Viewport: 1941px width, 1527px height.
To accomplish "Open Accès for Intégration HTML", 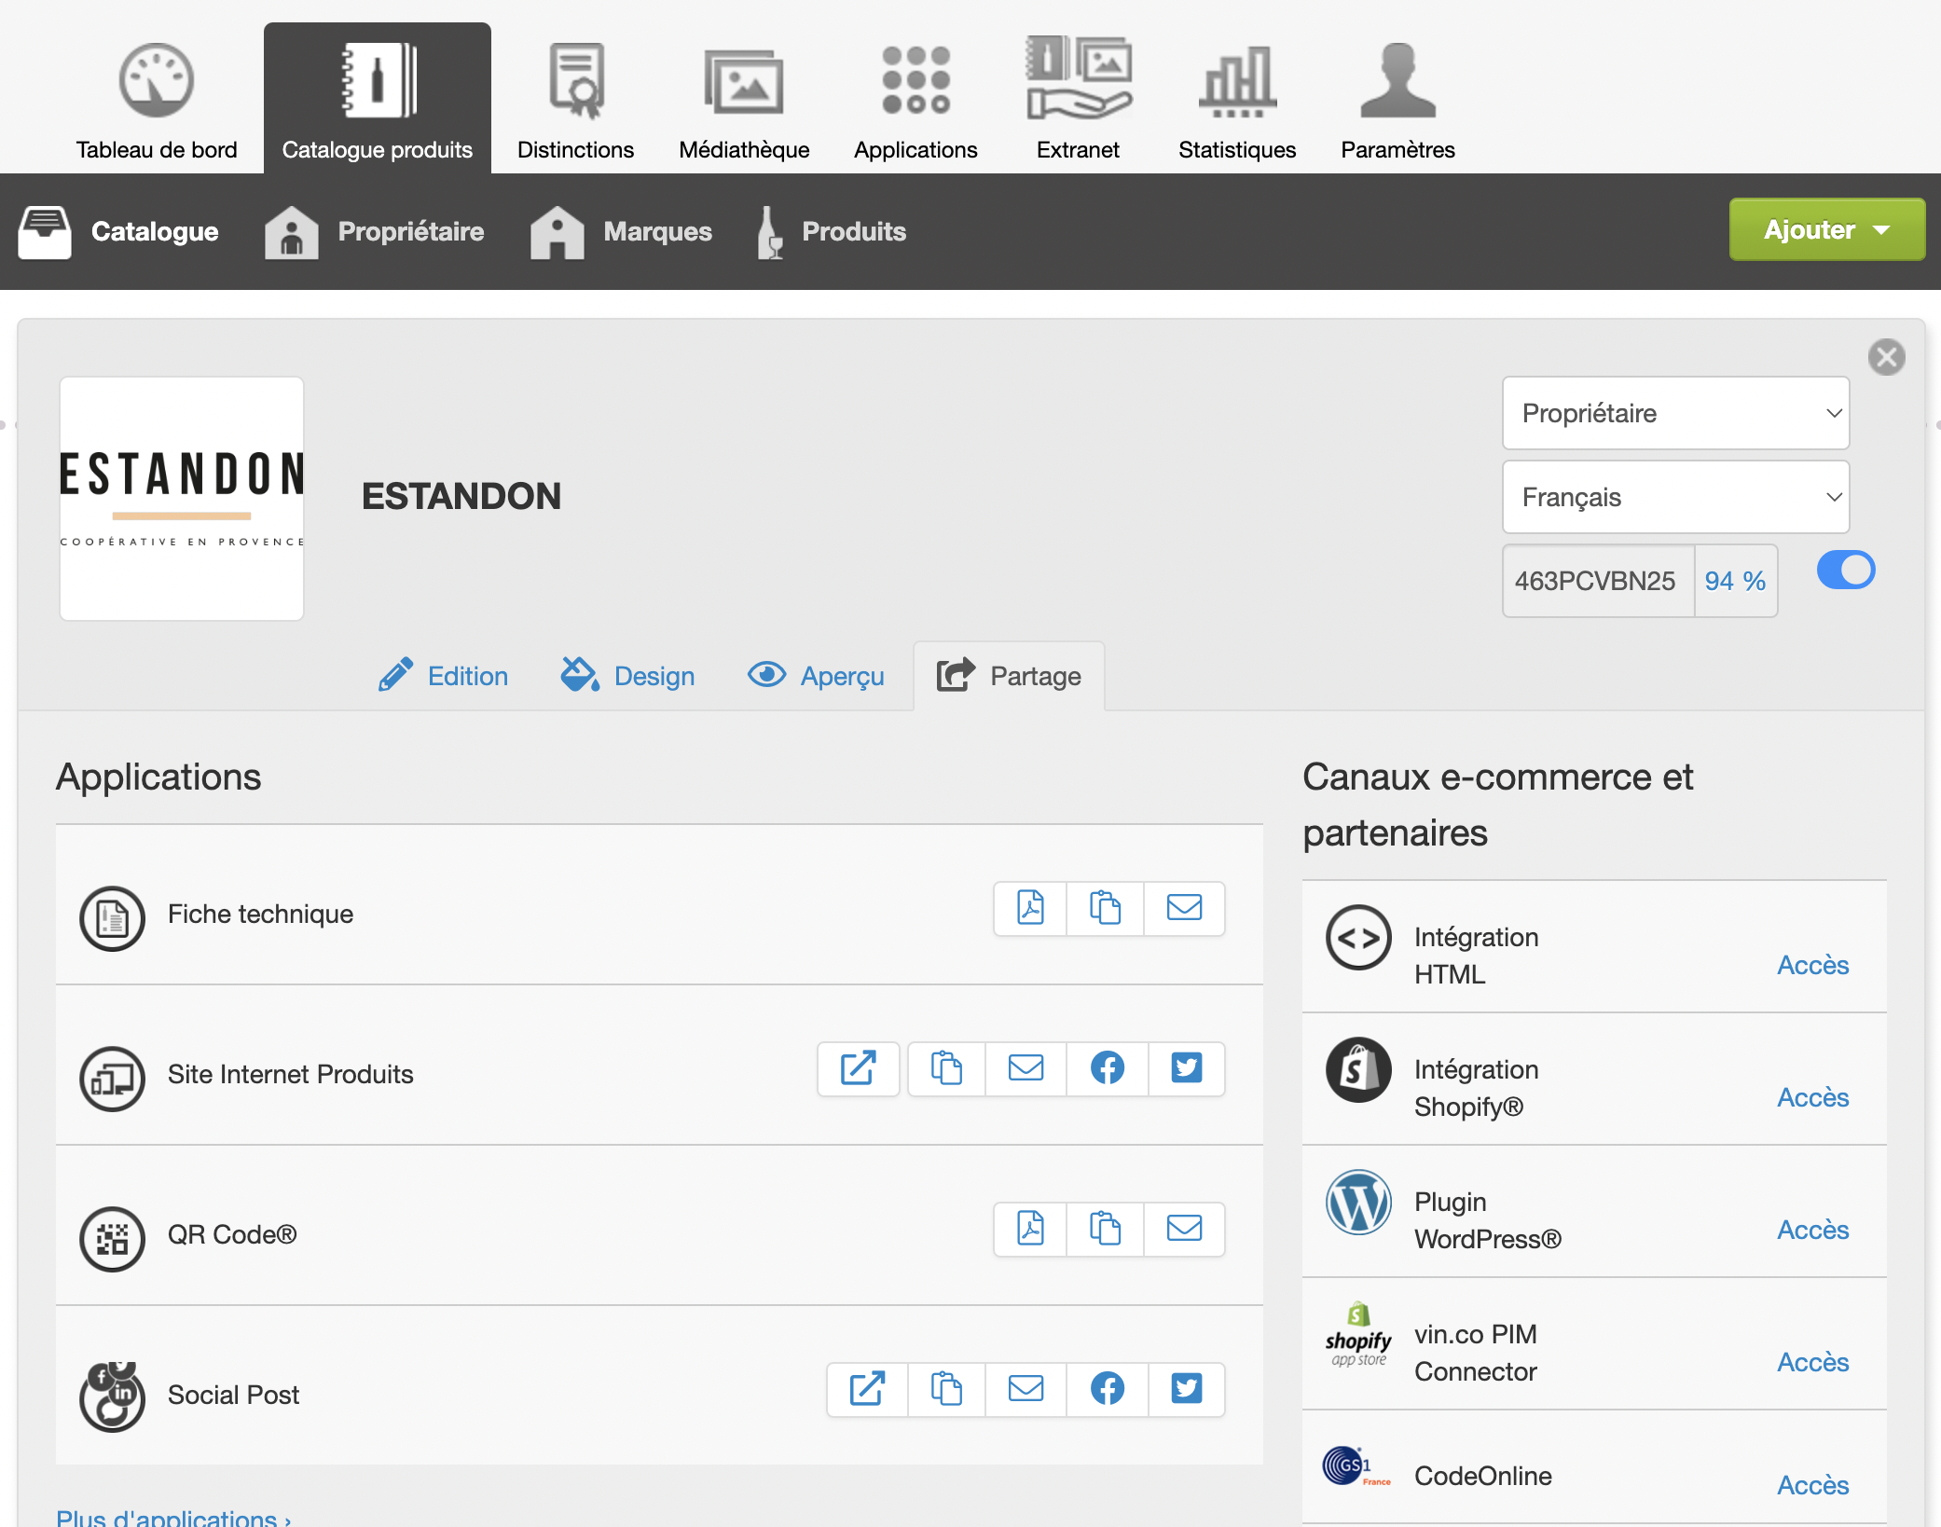I will pyautogui.click(x=1812, y=965).
